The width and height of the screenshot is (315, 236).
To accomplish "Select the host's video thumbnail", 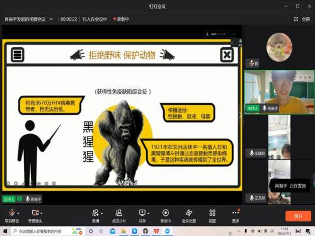I will 280,92.
